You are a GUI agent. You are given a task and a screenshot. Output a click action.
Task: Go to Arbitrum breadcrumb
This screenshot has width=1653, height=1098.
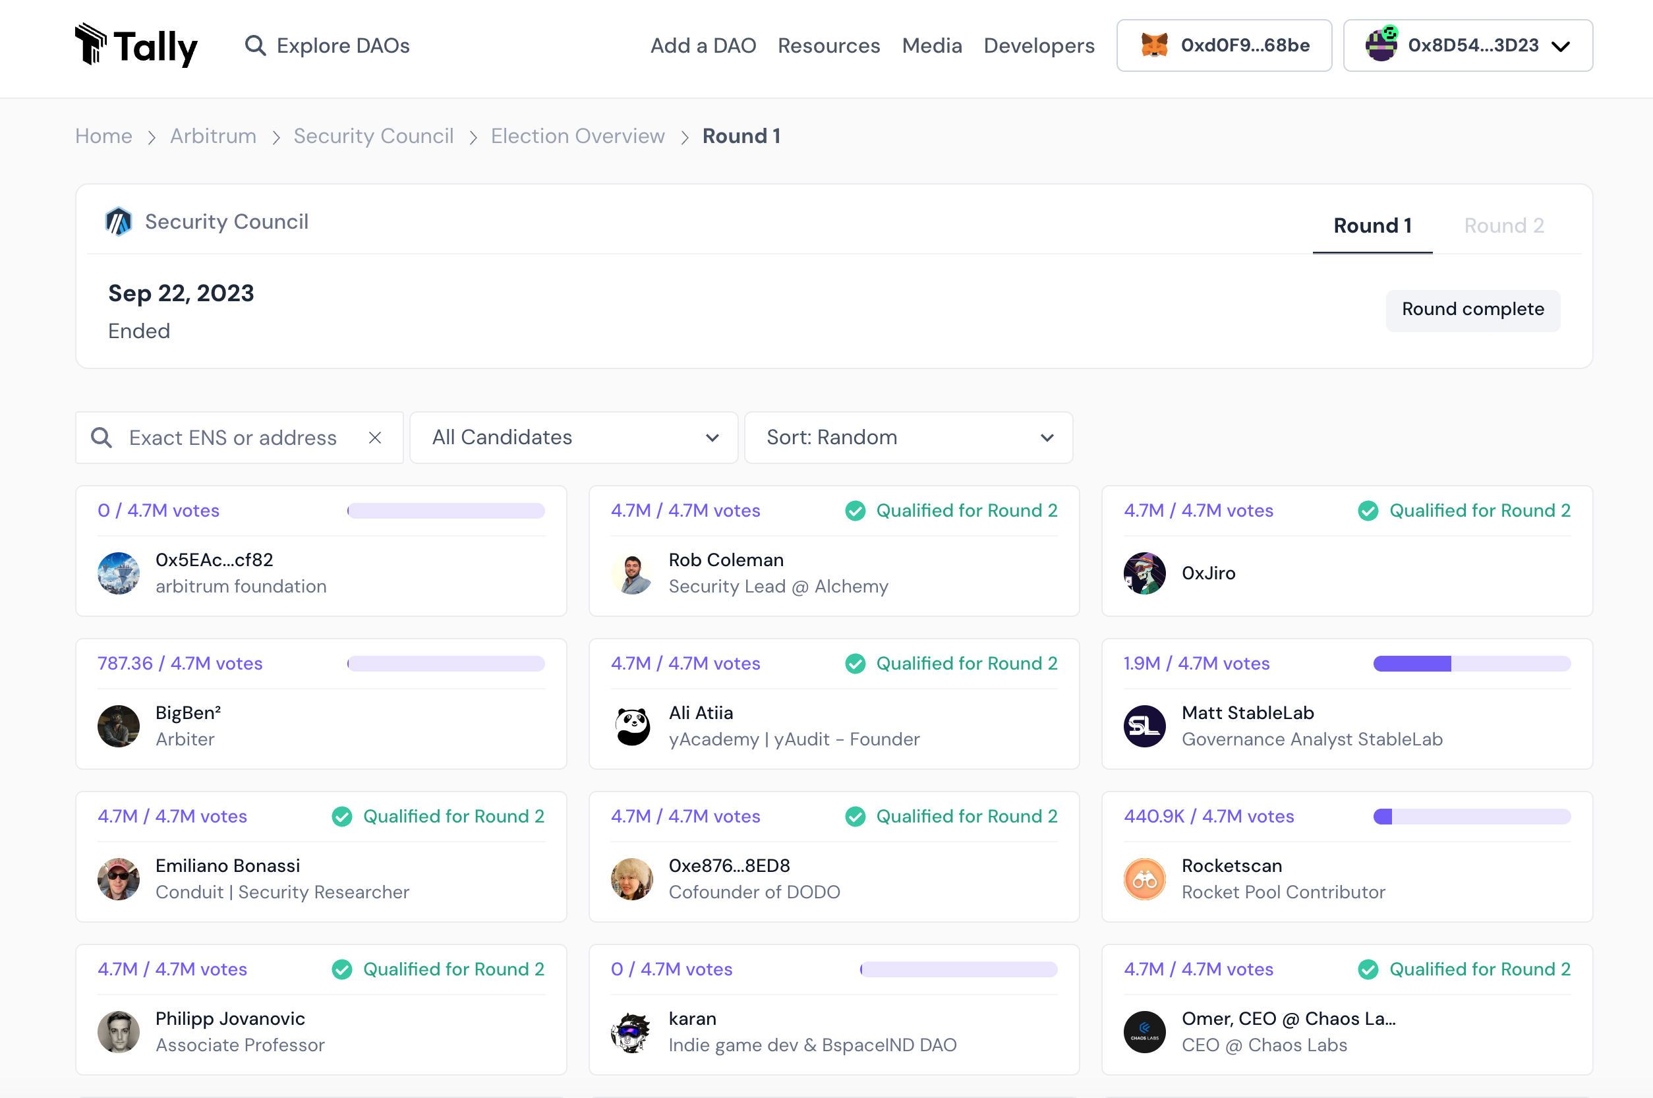tap(213, 136)
